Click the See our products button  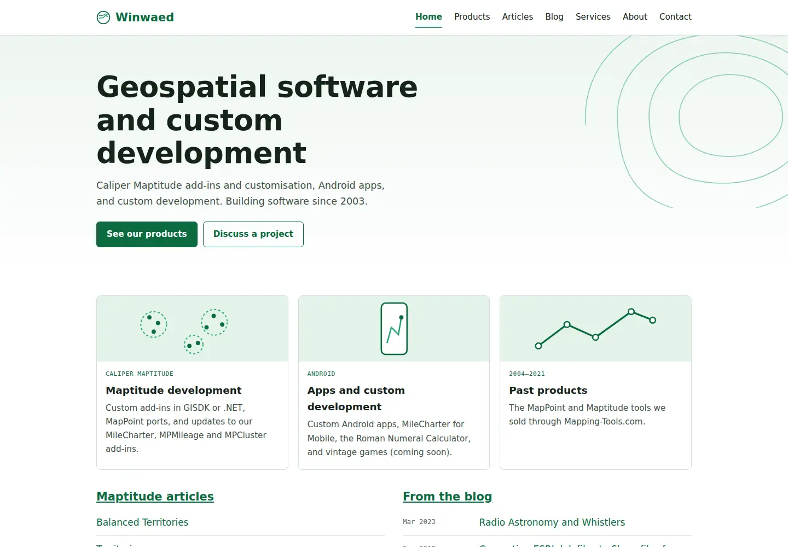point(147,234)
